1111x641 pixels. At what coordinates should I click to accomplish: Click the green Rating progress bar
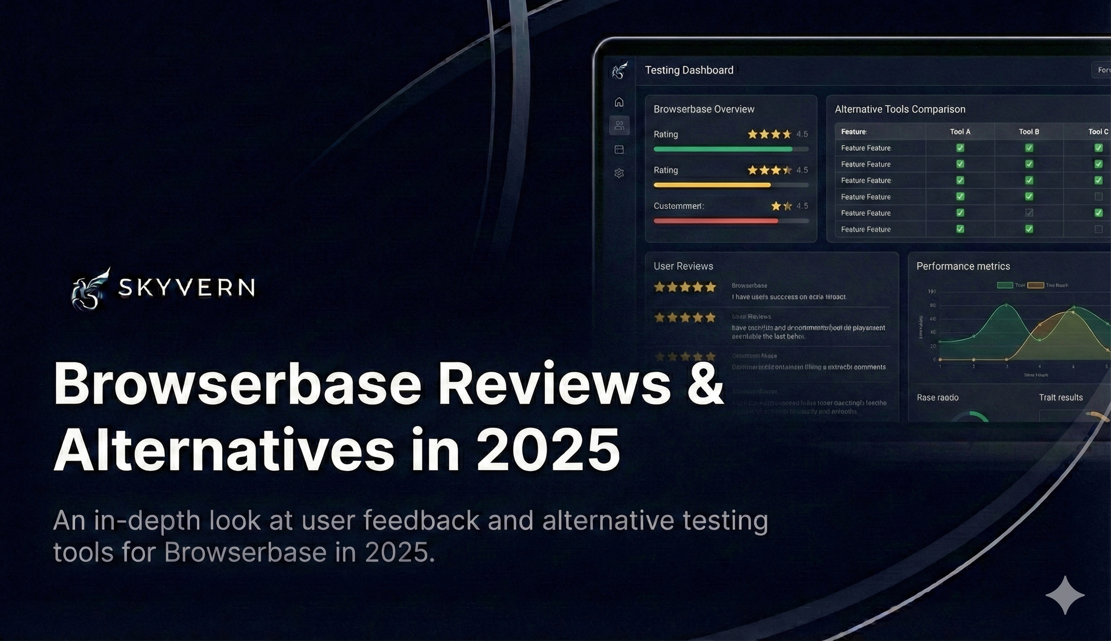pyautogui.click(x=722, y=148)
